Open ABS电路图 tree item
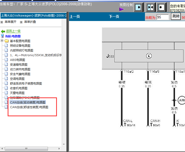Image resolution: width=185 pixels, height=152 pixels. point(17,60)
